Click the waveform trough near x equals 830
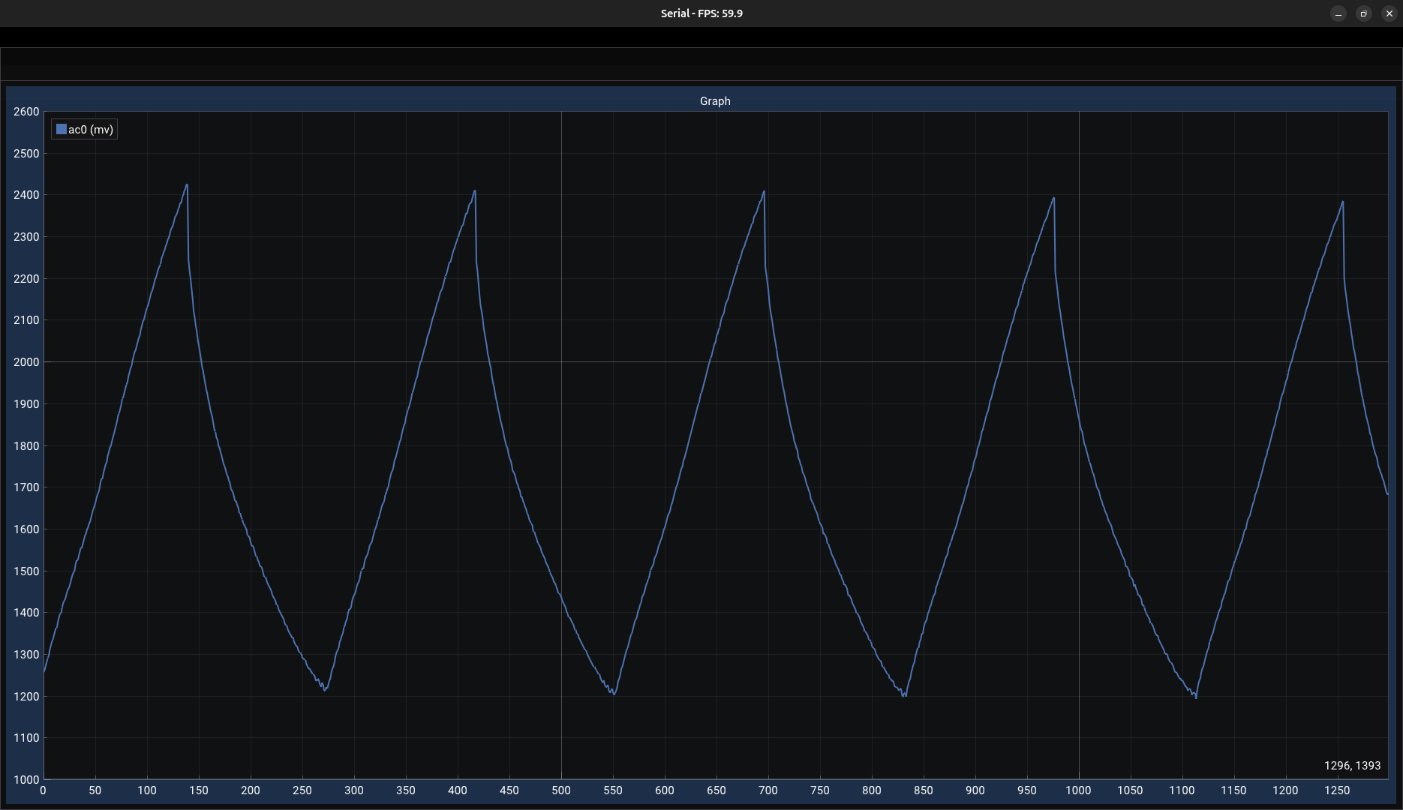Screen dimensions: 1403x810 [904, 697]
